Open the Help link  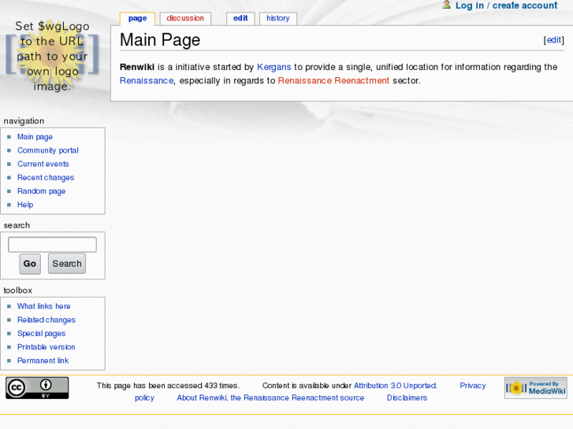click(25, 205)
